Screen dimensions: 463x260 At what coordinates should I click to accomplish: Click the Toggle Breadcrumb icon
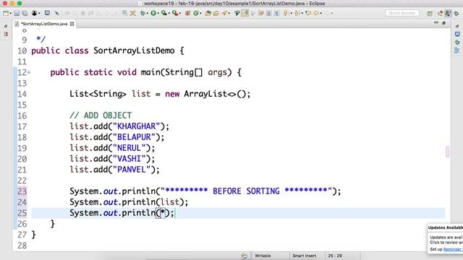pos(237,13)
